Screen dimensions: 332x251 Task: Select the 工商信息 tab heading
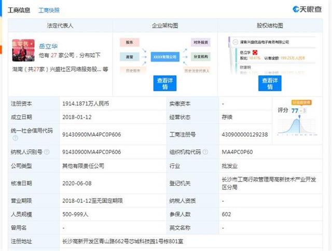19,10
